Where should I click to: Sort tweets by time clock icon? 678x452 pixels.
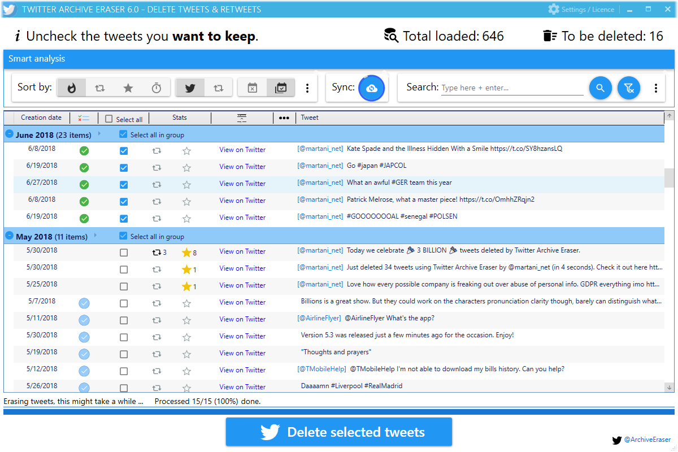157,88
